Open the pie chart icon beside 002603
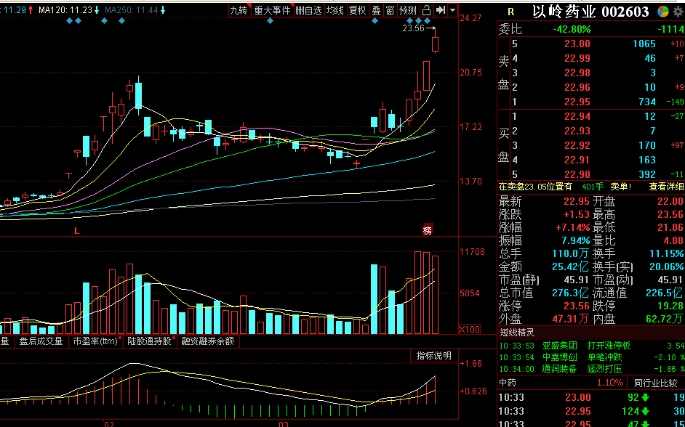 (x=663, y=12)
